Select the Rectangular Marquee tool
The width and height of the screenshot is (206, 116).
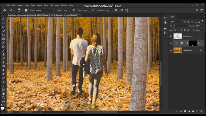4,23
